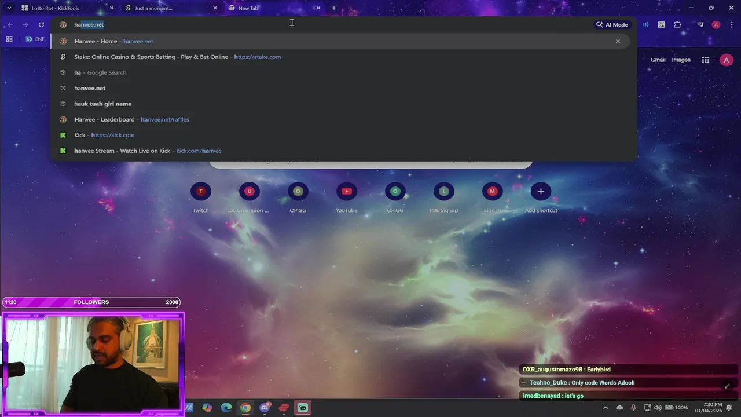Open the YouTube shortcut
Screen dimensions: 741x417
pos(347,197)
